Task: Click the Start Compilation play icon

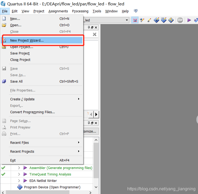Action: click(189, 20)
